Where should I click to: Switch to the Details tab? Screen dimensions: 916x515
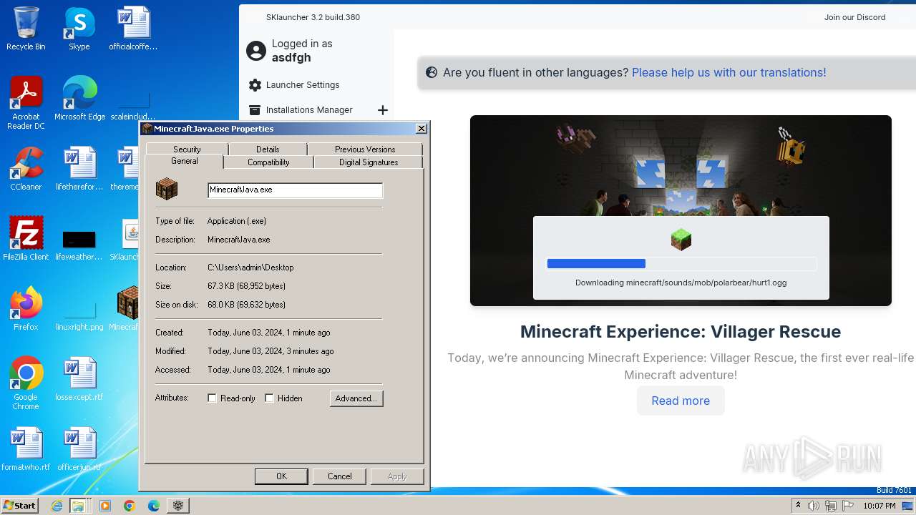pos(268,149)
